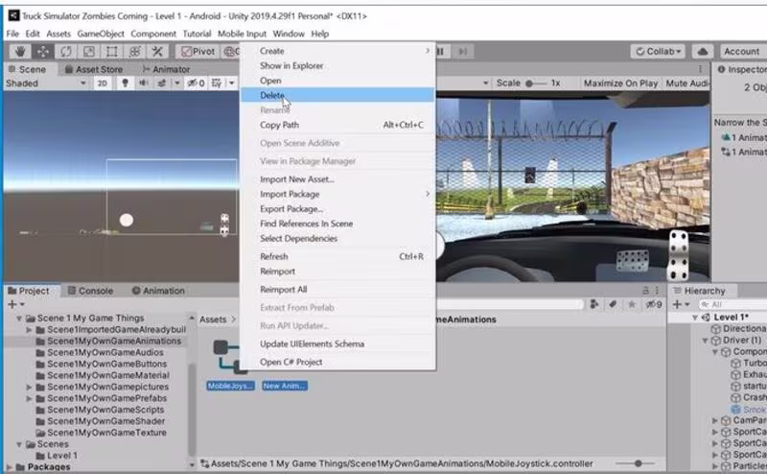Image resolution: width=767 pixels, height=474 pixels.
Task: Open the custom editor tools icon
Action: pyautogui.click(x=157, y=52)
